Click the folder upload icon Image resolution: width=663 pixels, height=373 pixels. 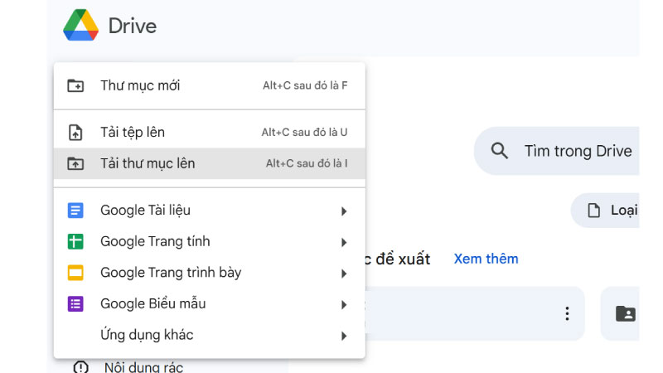[x=75, y=163]
